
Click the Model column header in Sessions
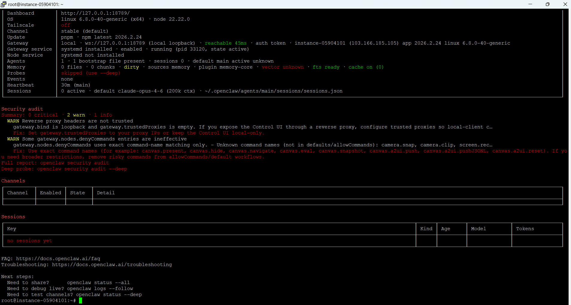click(x=478, y=229)
